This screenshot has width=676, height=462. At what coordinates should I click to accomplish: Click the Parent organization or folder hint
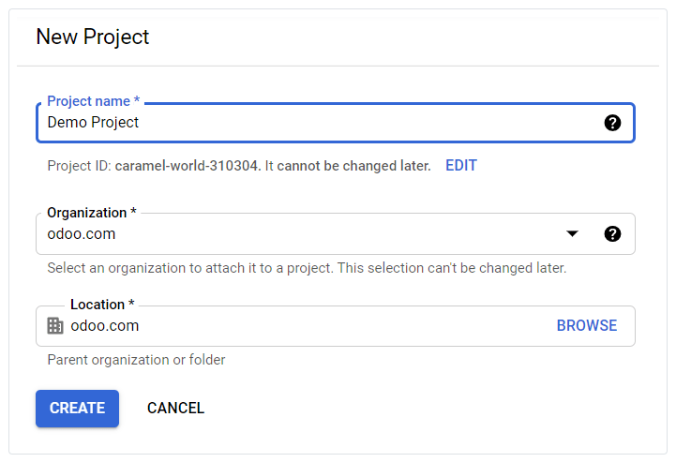[x=136, y=360]
